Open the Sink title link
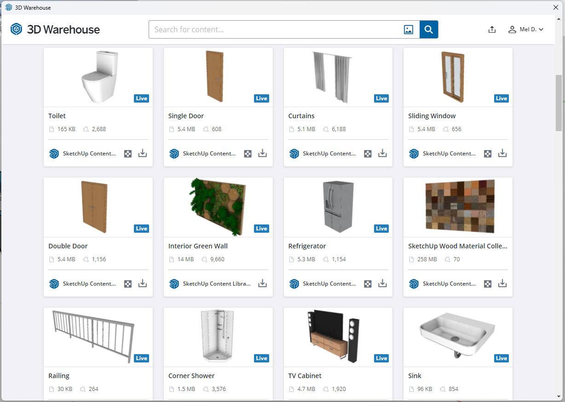 415,376
